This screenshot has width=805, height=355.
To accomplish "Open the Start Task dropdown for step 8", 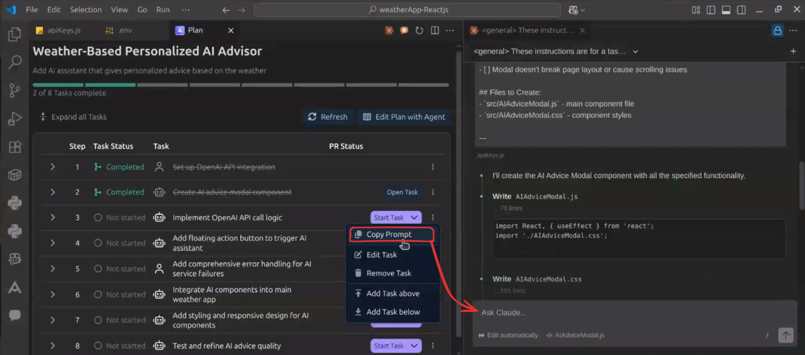I will point(414,346).
